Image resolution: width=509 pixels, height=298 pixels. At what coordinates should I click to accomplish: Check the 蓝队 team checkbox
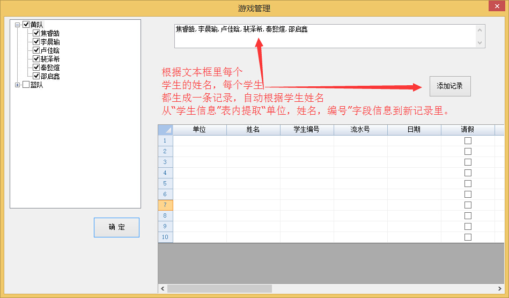26,85
